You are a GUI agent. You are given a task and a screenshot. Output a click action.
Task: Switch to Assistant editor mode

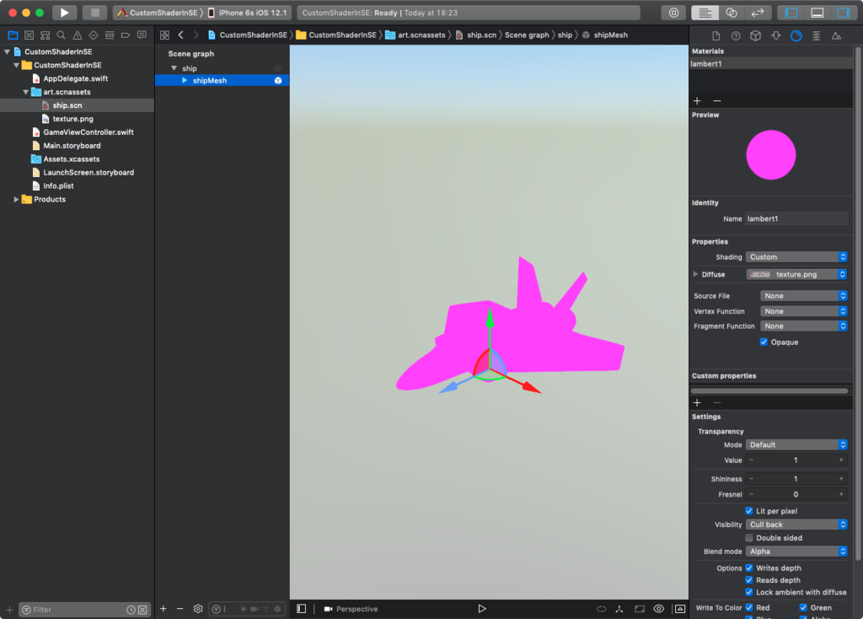coord(732,13)
